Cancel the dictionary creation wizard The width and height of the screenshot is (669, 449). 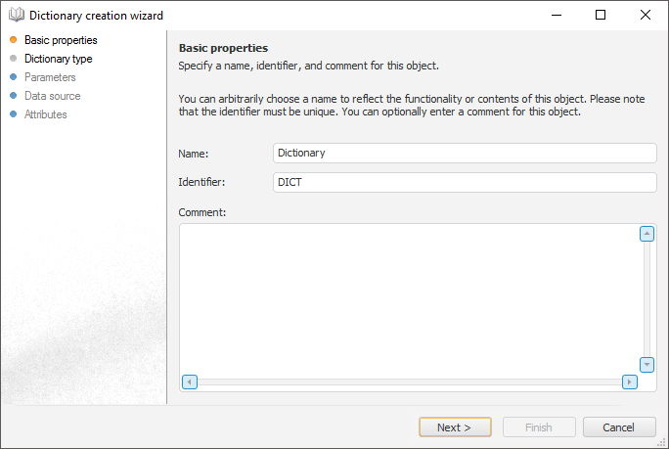tap(619, 427)
